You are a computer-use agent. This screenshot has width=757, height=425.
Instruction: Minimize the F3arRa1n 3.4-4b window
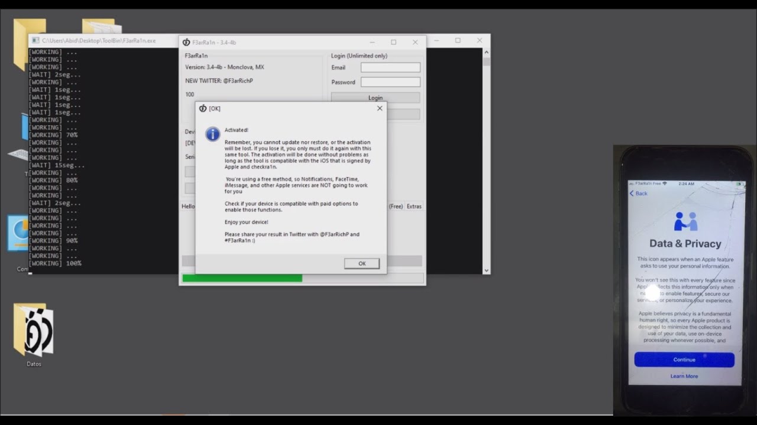[x=373, y=42]
